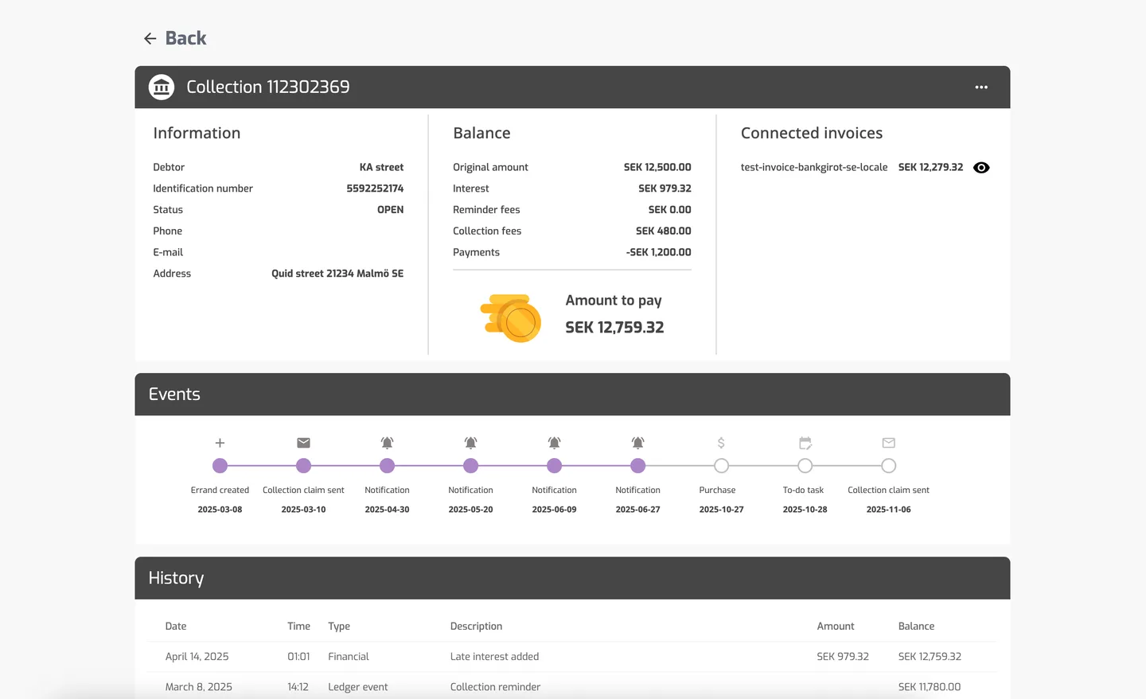
Task: Click the dollar icon above Purchase
Action: click(x=721, y=443)
